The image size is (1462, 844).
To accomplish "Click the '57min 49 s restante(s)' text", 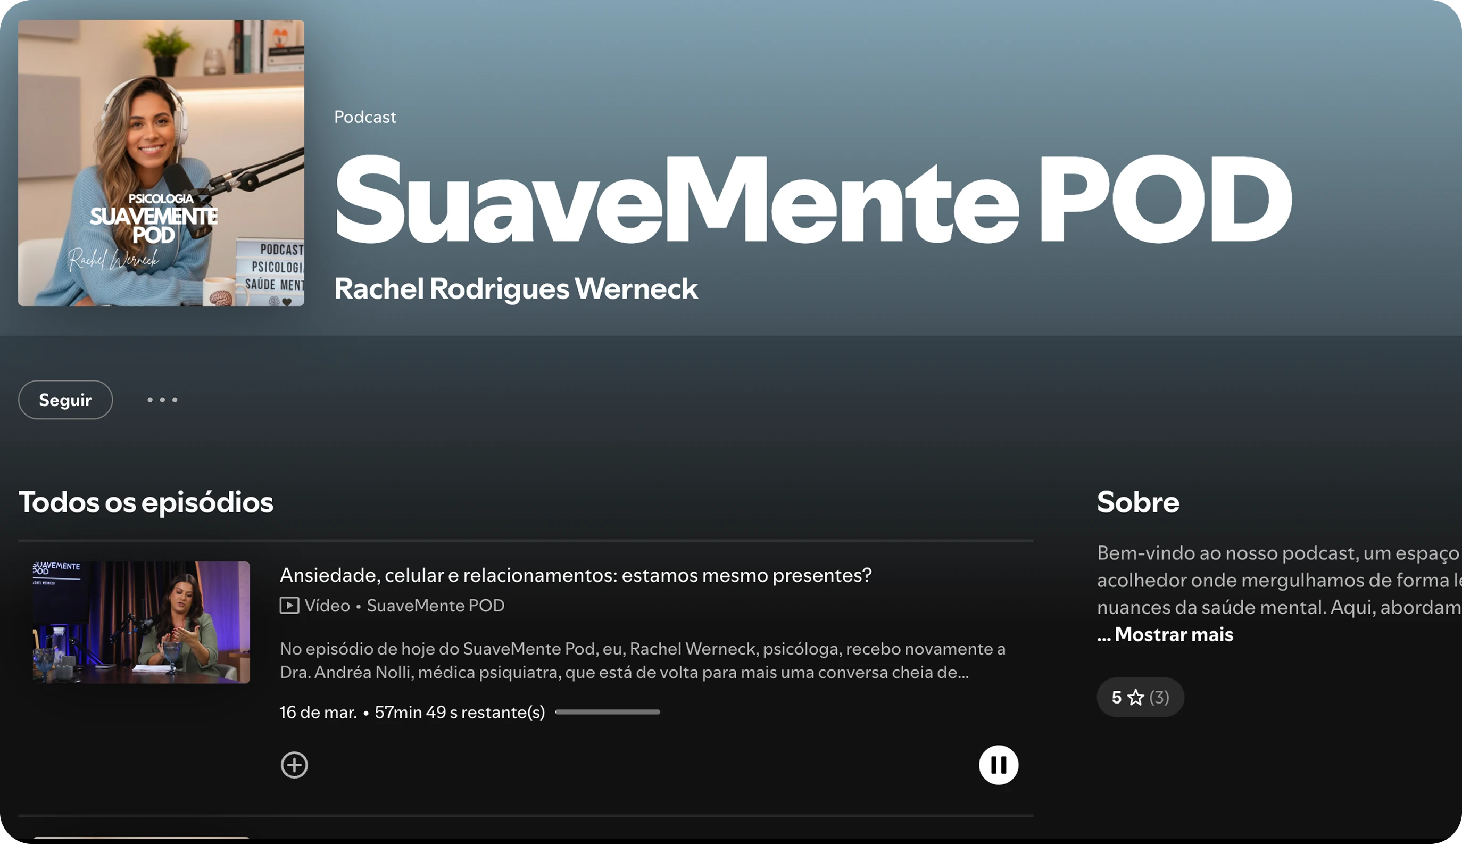I will click(460, 712).
